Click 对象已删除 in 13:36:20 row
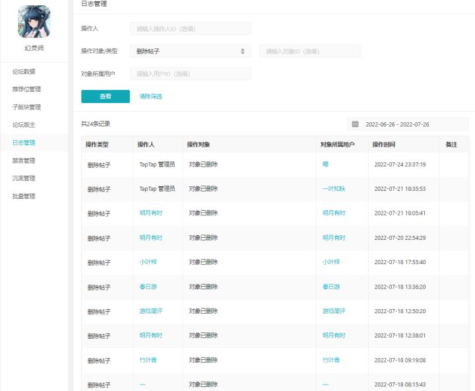475x391 pixels. [x=203, y=287]
